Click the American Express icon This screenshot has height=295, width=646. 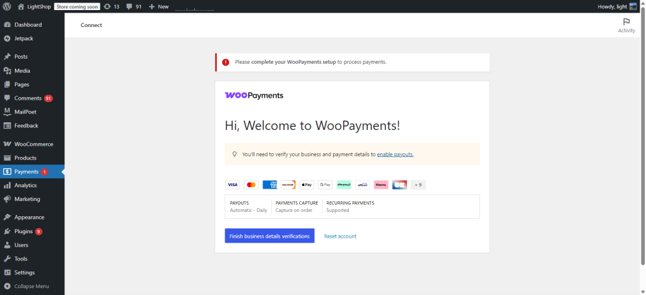click(x=269, y=185)
